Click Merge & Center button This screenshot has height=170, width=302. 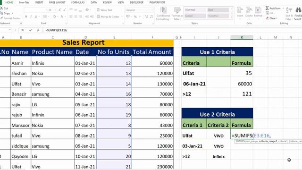click(108, 17)
